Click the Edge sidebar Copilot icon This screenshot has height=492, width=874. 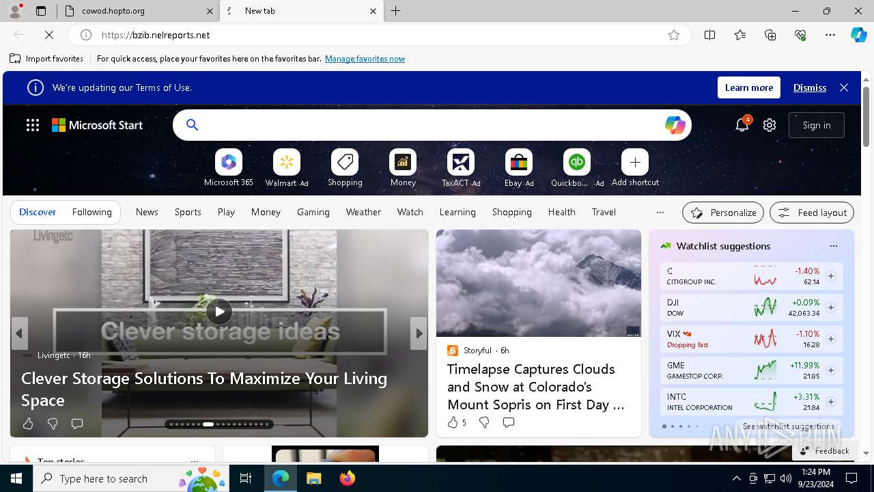[x=858, y=35]
